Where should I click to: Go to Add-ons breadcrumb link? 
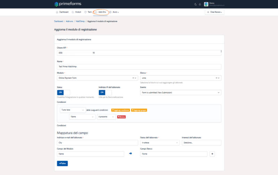[x=69, y=21]
